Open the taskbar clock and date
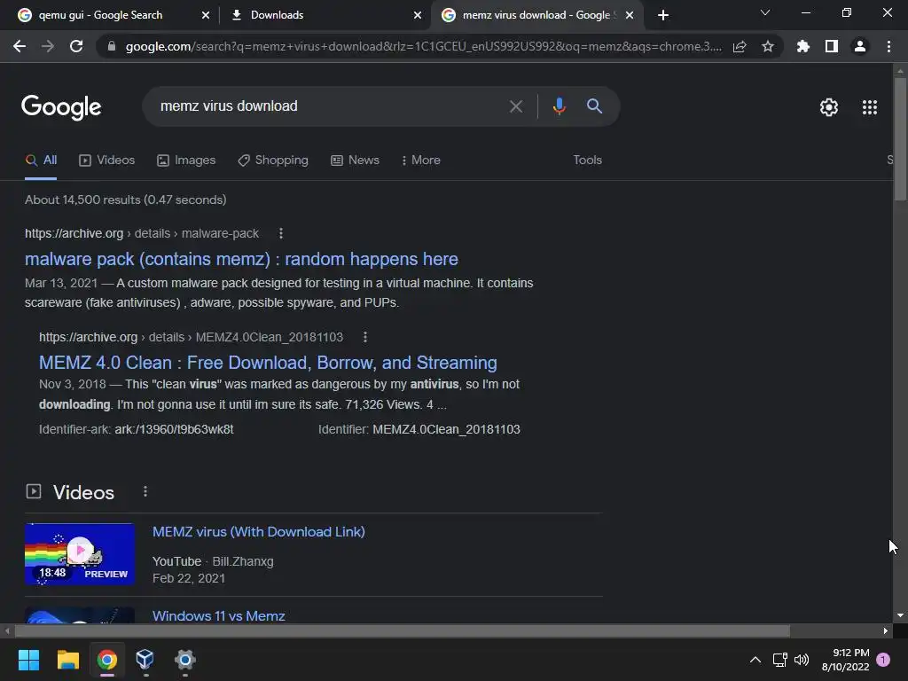 (845, 660)
